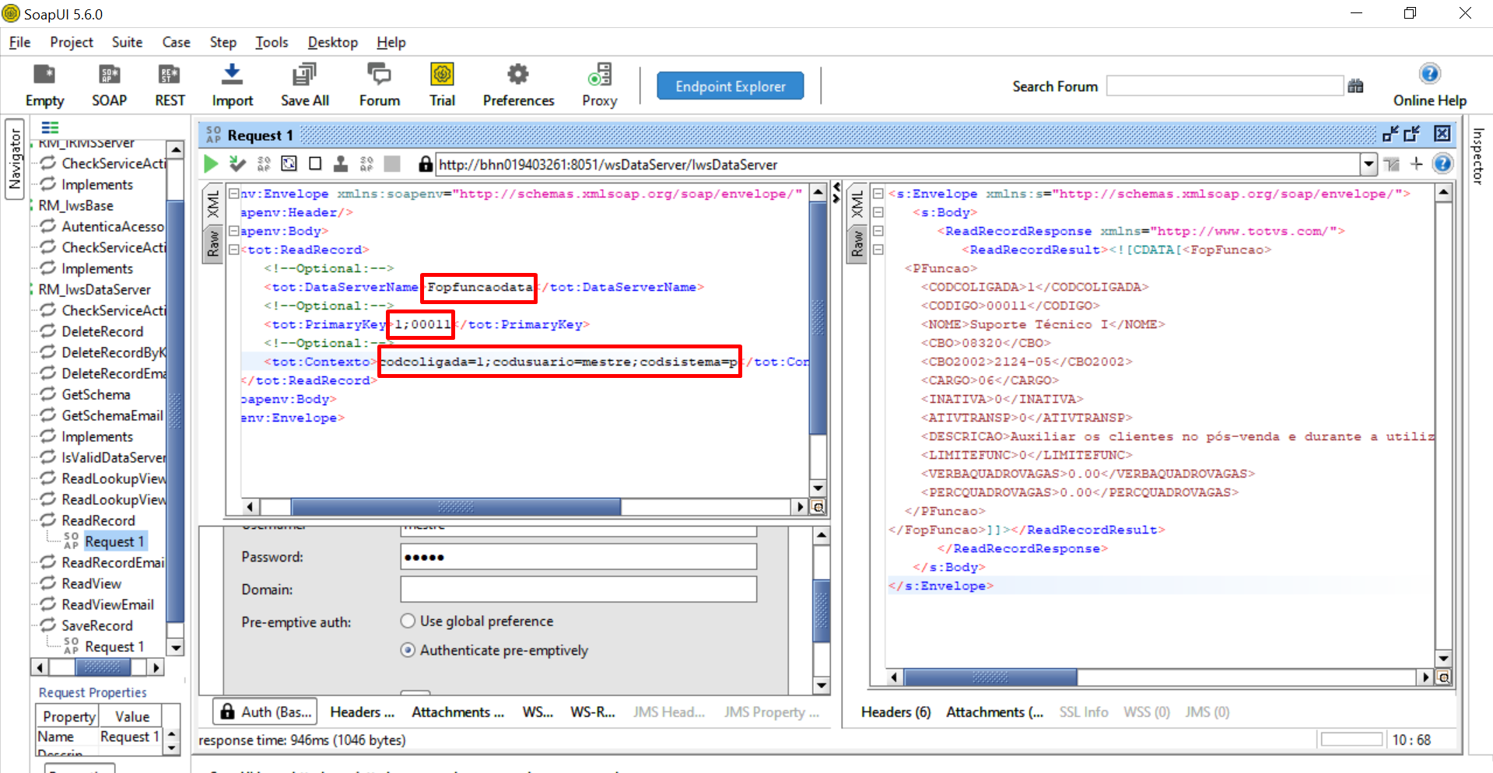This screenshot has height=773, width=1493.
Task: Select Authenticate pre-emptively radio button
Action: tap(408, 650)
